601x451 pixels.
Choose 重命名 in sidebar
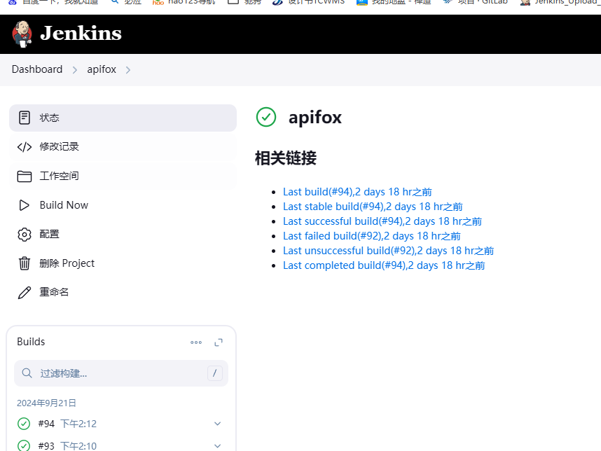click(x=123, y=292)
